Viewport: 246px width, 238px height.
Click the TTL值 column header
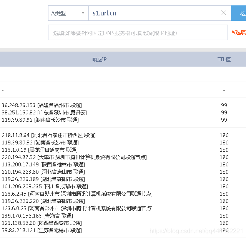(224, 59)
